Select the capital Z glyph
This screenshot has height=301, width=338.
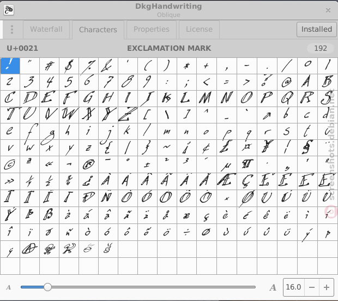tap(128, 115)
